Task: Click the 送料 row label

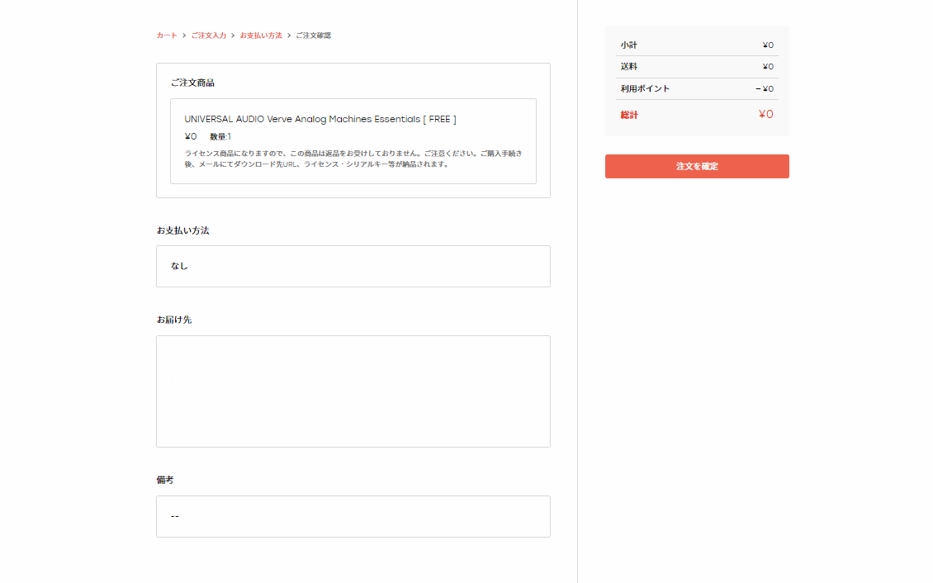Action: pyautogui.click(x=628, y=67)
